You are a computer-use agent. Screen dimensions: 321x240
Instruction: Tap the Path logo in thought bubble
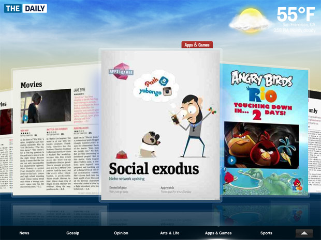click(152, 82)
